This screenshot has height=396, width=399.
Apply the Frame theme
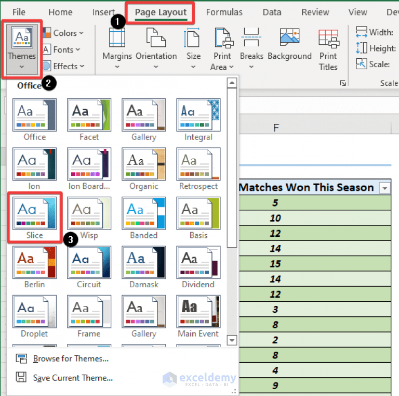[89, 316]
